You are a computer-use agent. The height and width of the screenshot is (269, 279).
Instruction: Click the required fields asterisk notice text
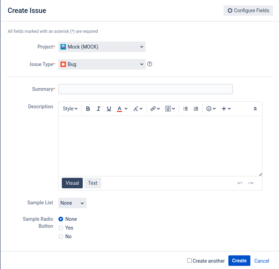point(53,31)
